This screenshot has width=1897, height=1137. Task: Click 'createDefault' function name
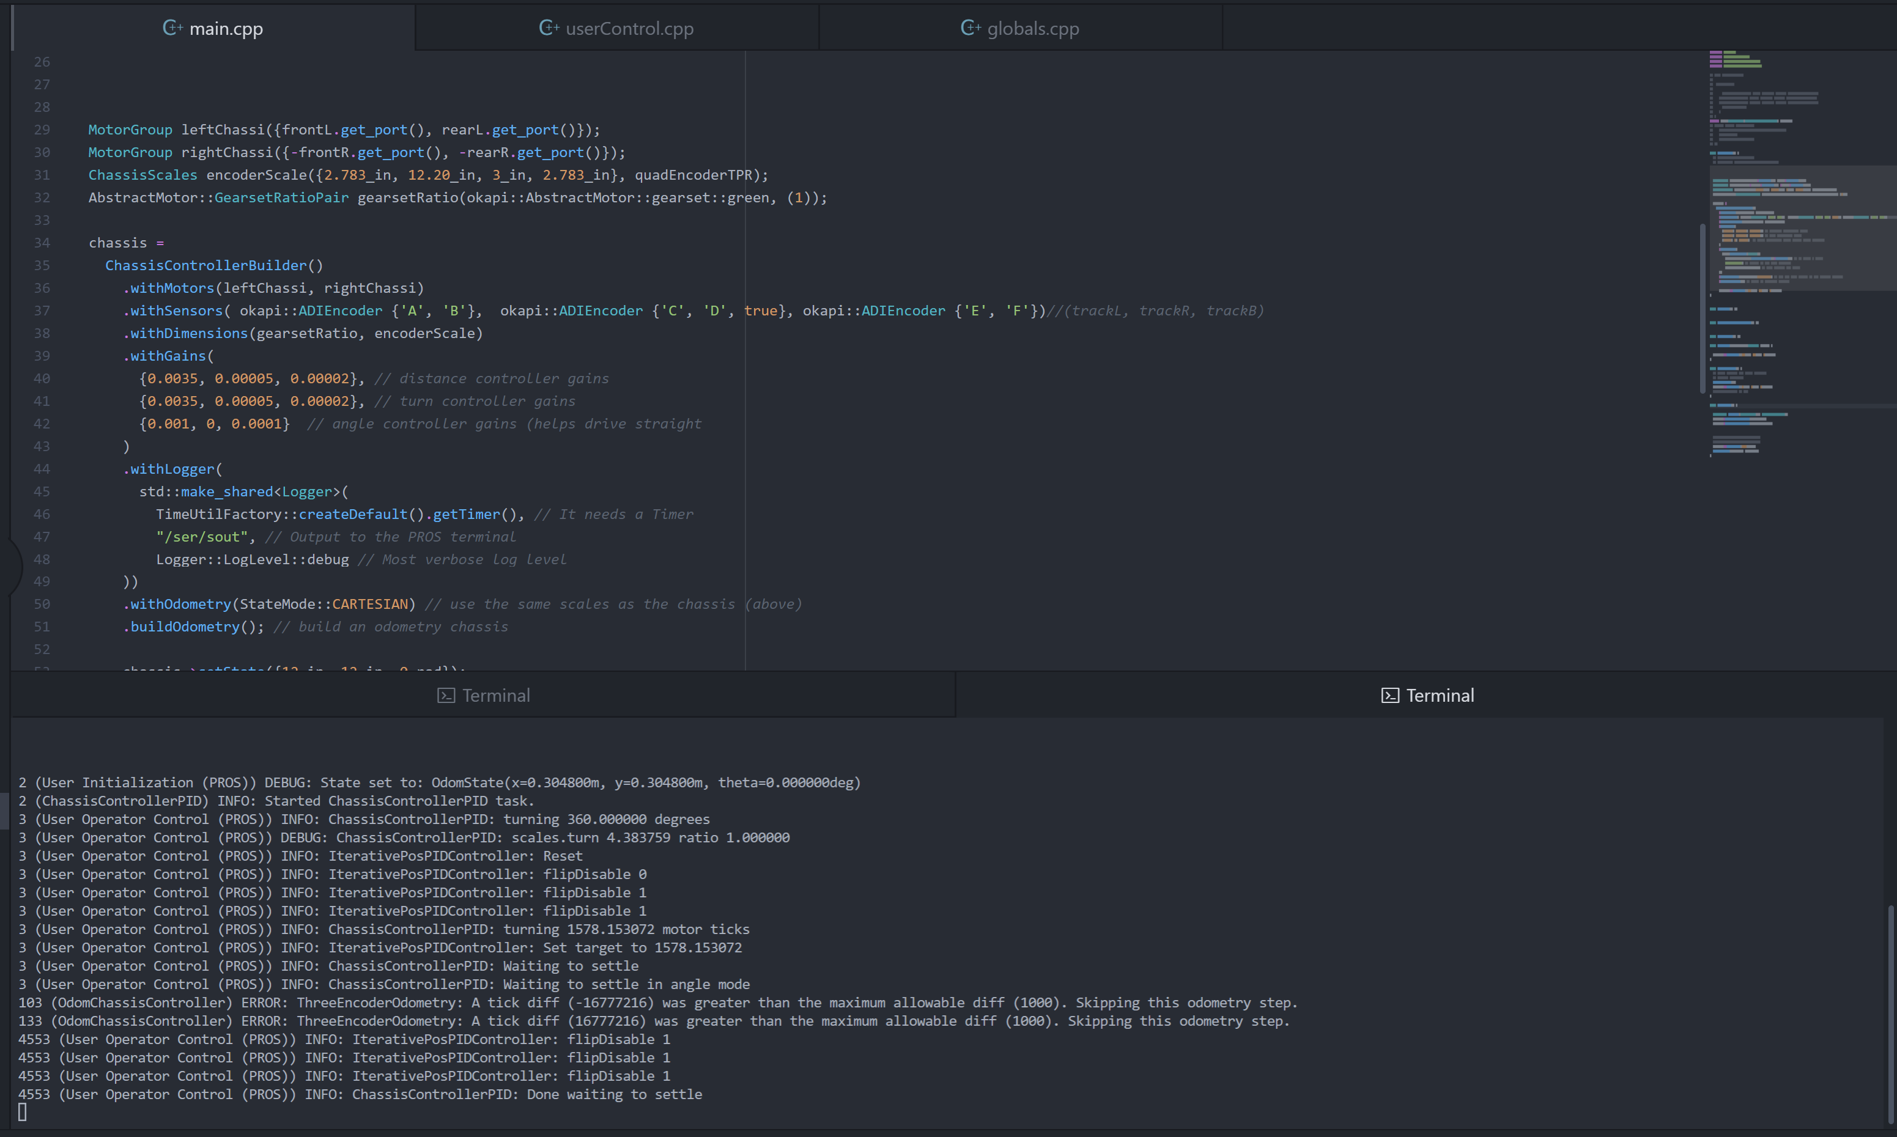pos(353,514)
